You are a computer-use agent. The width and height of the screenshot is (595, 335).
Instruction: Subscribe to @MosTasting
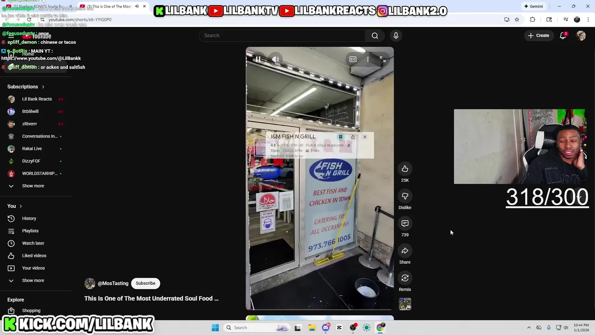point(145,283)
